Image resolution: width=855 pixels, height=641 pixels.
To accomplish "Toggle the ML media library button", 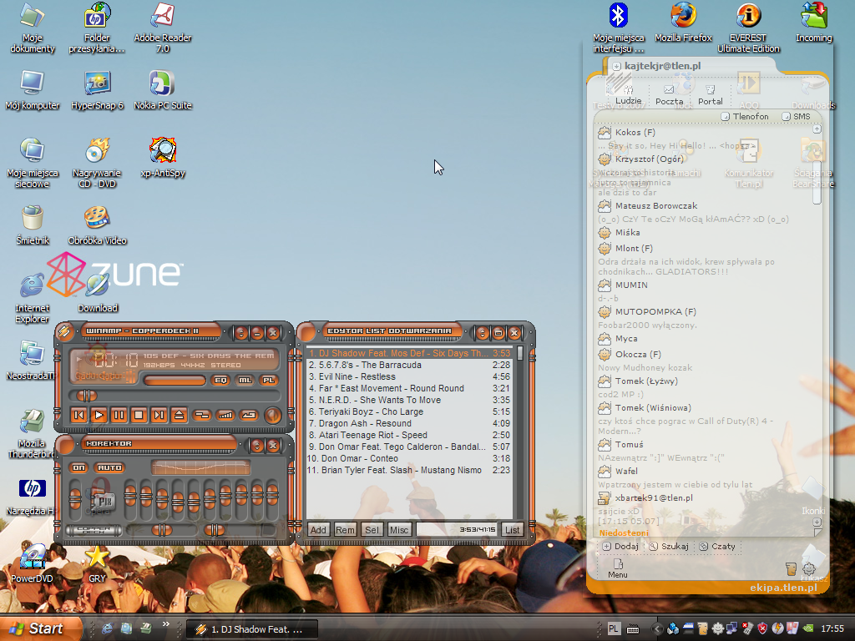I will pyautogui.click(x=245, y=381).
